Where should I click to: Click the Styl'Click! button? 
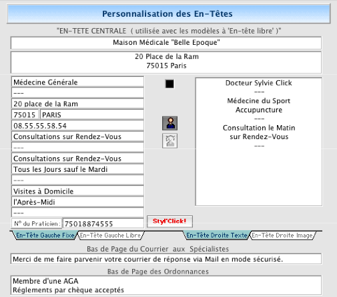(170, 221)
